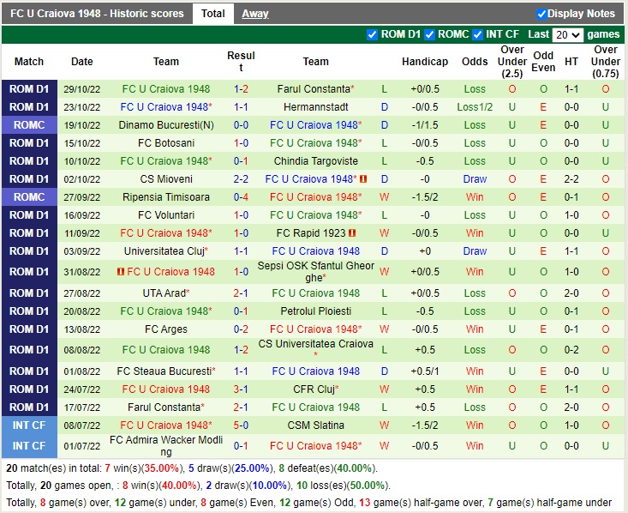
Task: Open FC Steaua Bucuresti team link
Action: coord(164,371)
